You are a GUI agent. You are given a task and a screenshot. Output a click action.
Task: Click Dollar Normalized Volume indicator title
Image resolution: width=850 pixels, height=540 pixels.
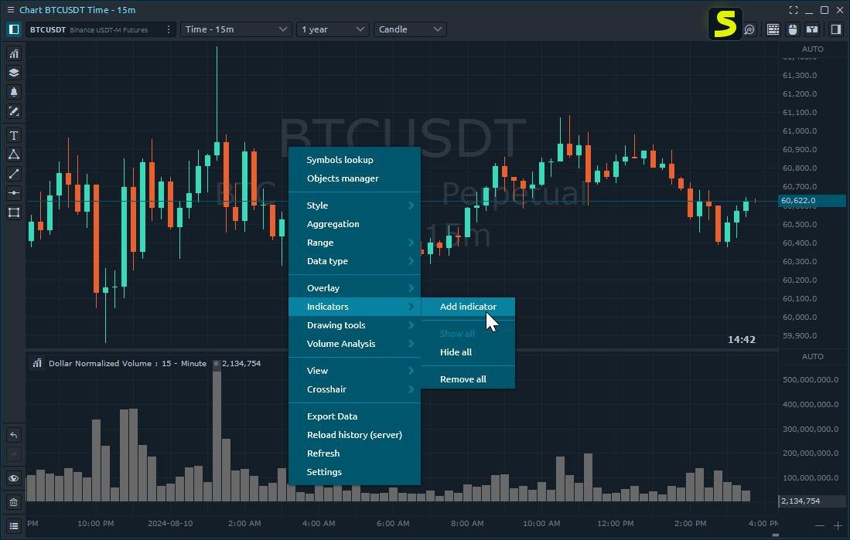(128, 363)
